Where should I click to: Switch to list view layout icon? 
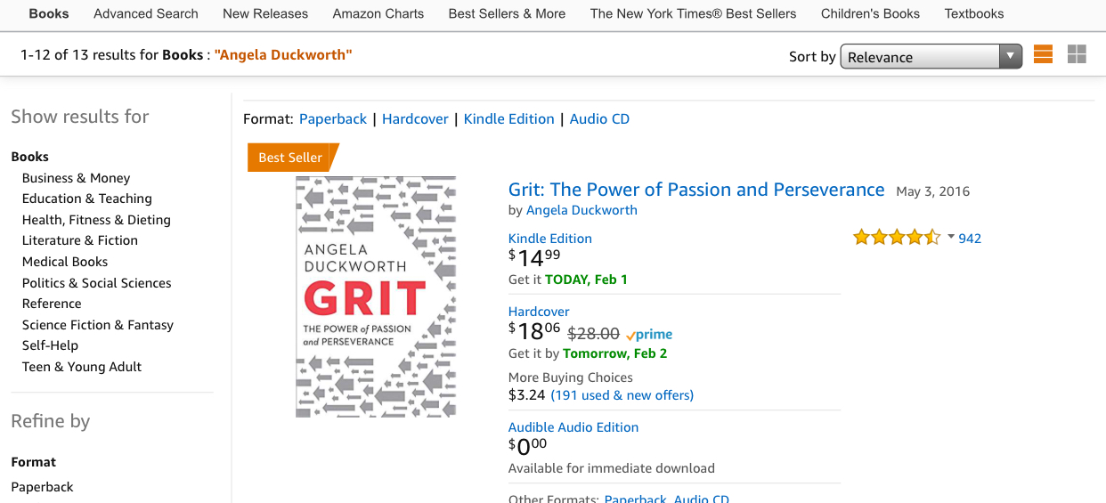point(1043,55)
